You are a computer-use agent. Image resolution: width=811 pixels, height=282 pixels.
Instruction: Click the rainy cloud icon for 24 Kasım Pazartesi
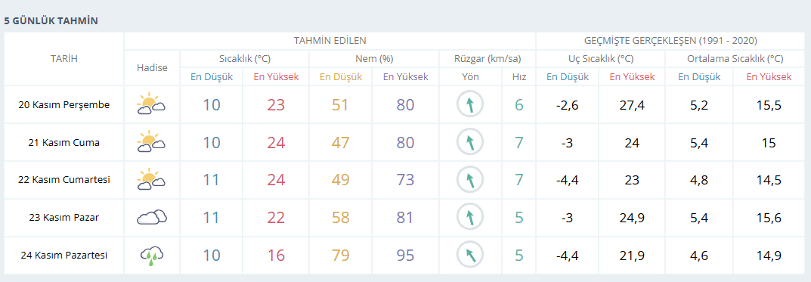152,256
